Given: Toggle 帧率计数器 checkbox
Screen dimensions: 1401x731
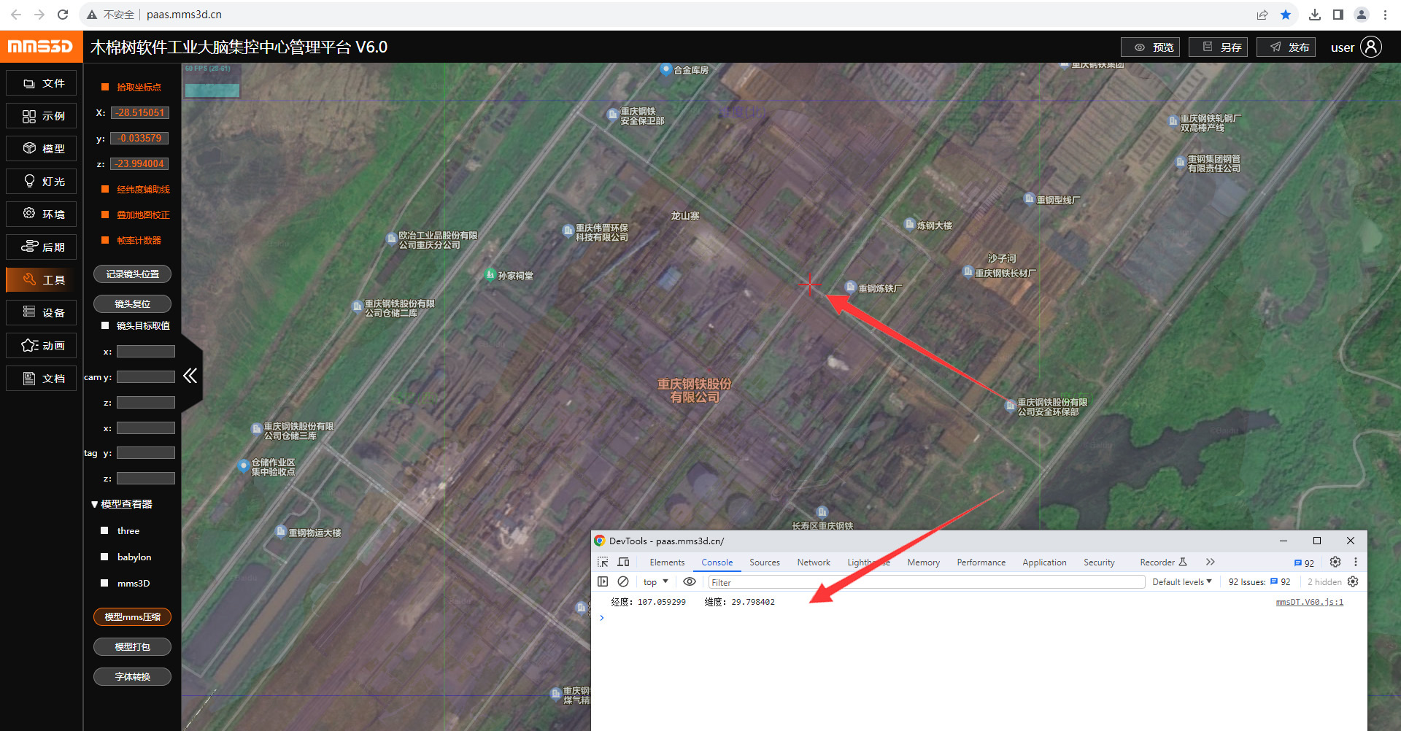Looking at the screenshot, I should [x=105, y=241].
